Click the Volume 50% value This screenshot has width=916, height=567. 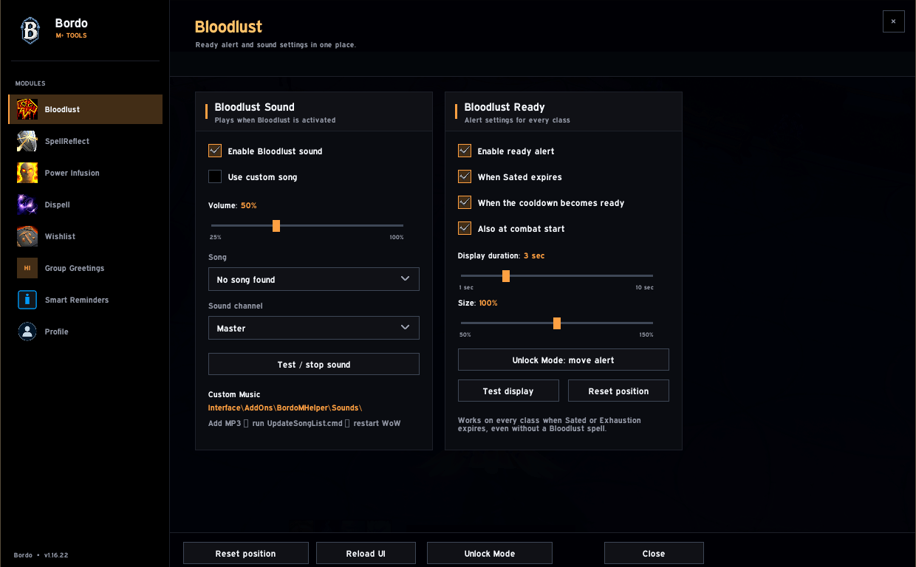click(x=249, y=205)
